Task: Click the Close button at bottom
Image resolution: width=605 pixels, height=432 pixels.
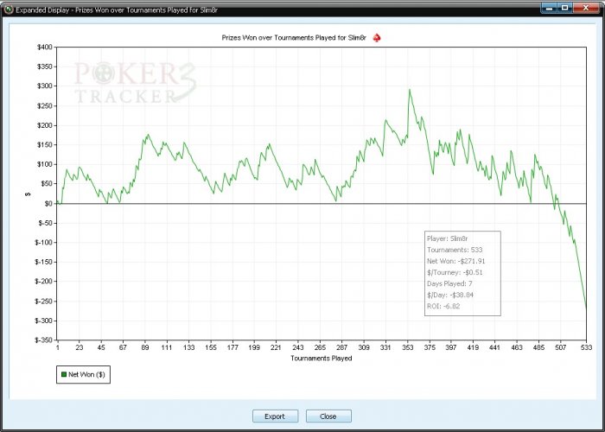Action: 328,416
